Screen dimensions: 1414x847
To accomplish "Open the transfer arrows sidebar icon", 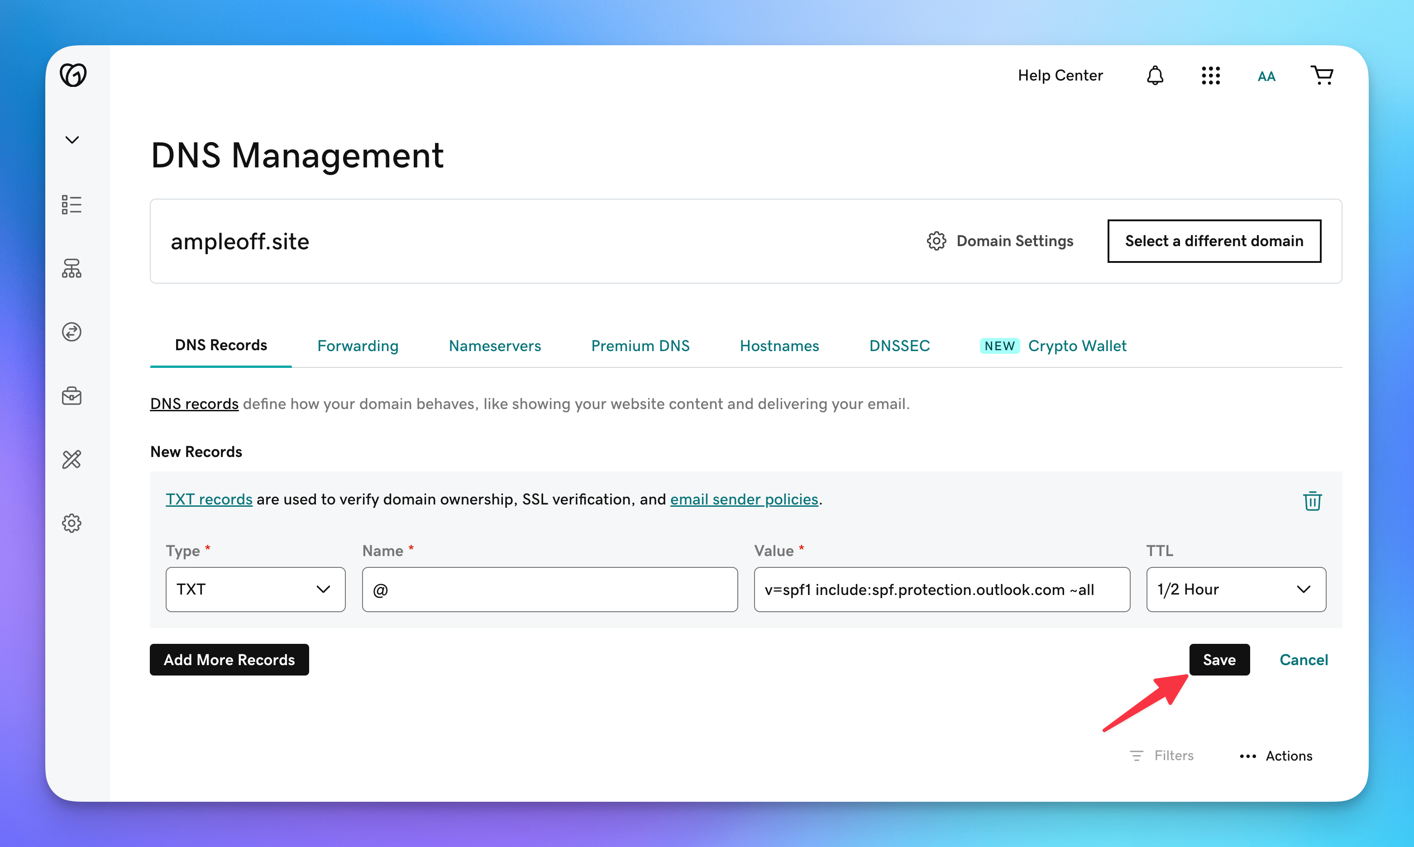I will coord(72,332).
